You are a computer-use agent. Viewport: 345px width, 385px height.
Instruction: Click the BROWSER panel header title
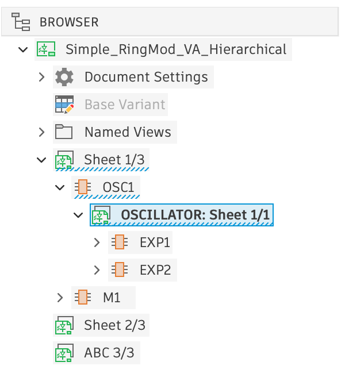69,22
